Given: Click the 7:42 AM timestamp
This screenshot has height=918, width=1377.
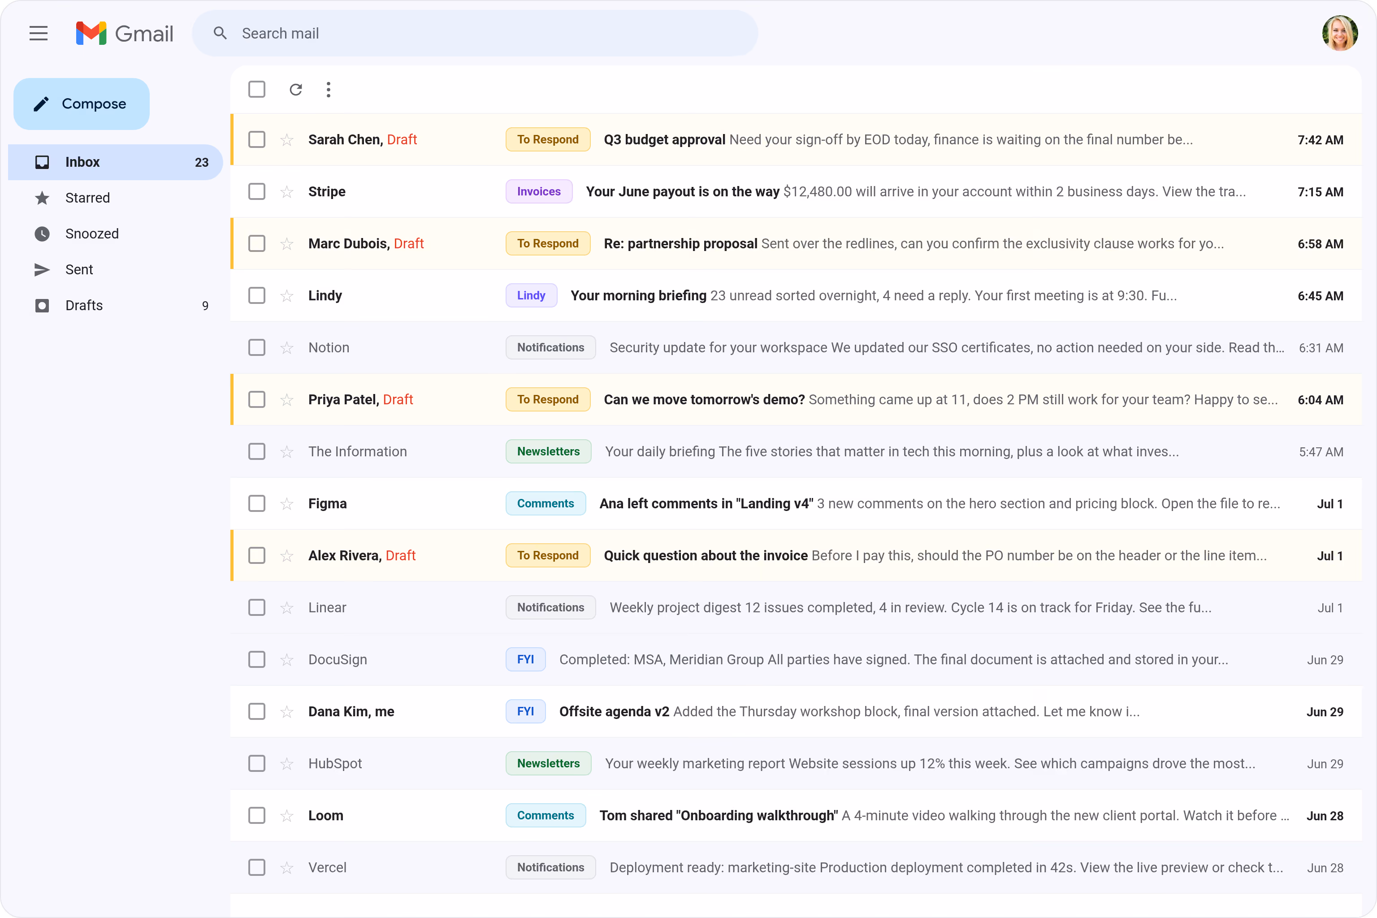Looking at the screenshot, I should click(1320, 140).
